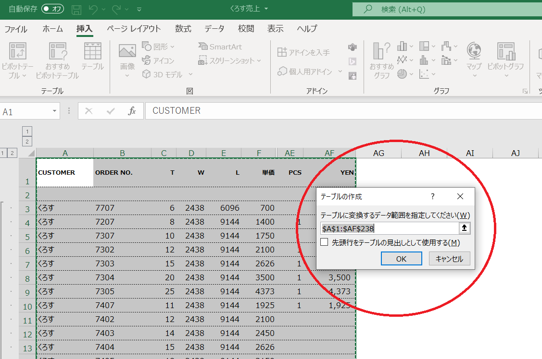Click the Visio Data Visualizer add-in icon
The width and height of the screenshot is (542, 359).
tap(352, 47)
